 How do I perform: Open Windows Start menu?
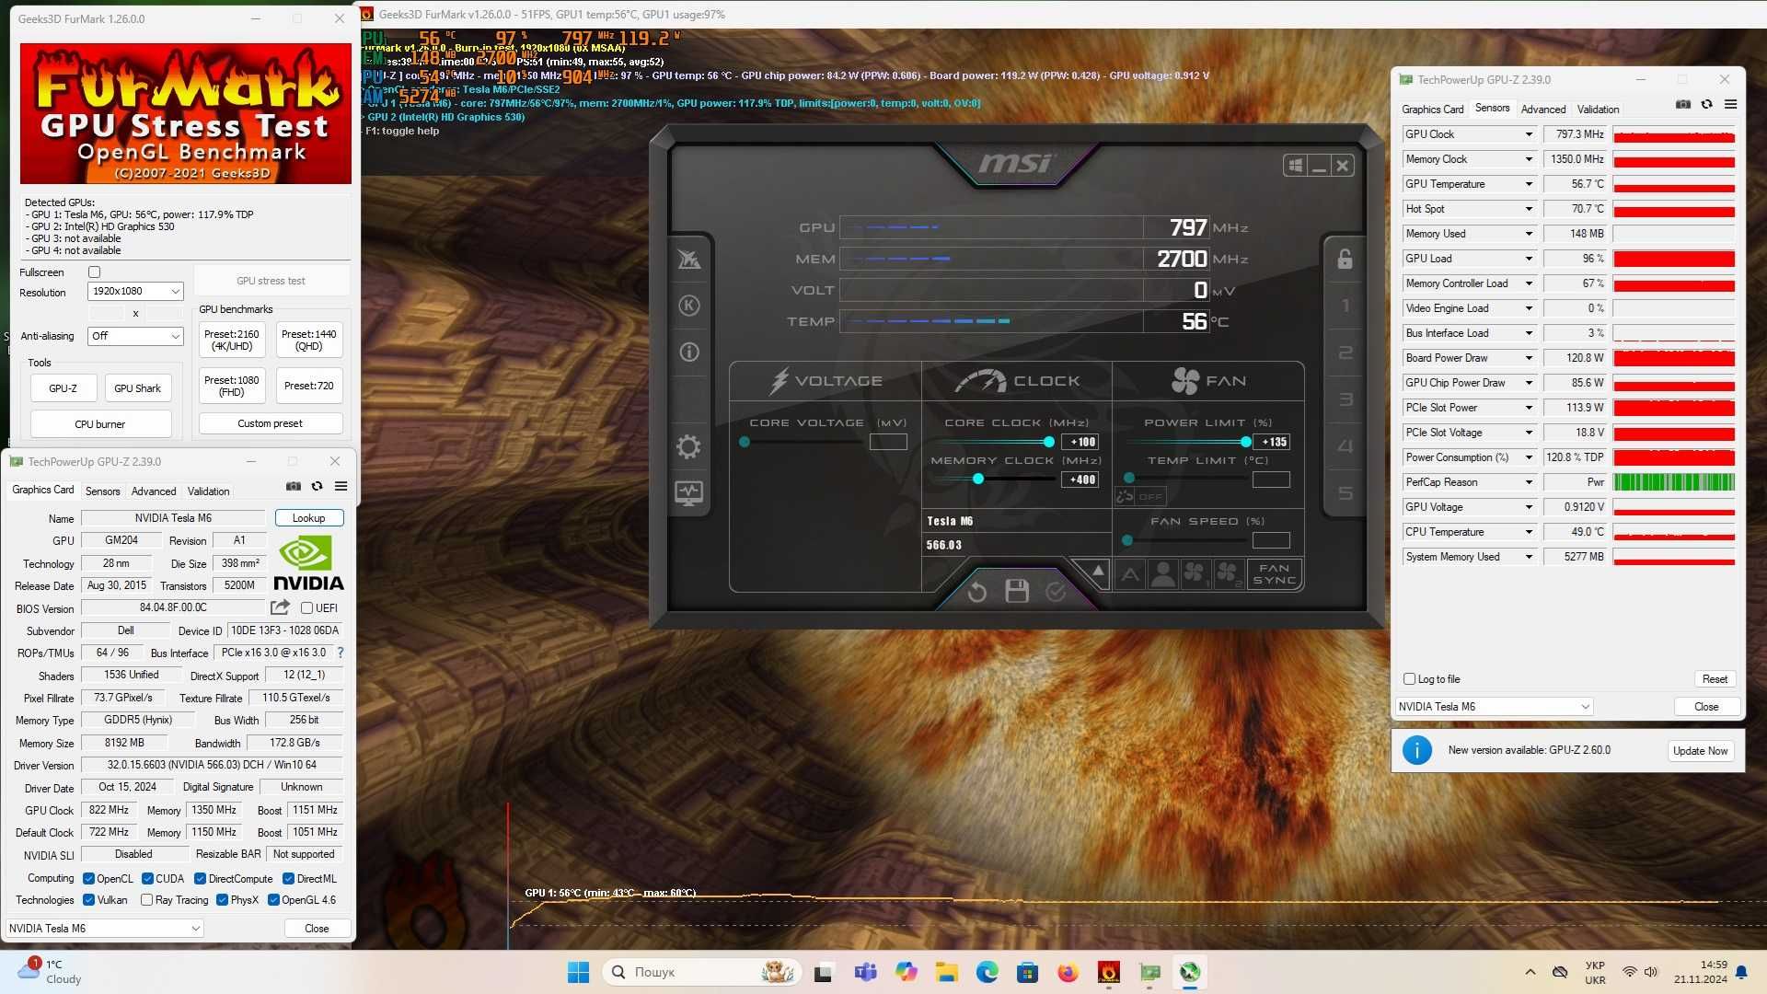(x=578, y=972)
